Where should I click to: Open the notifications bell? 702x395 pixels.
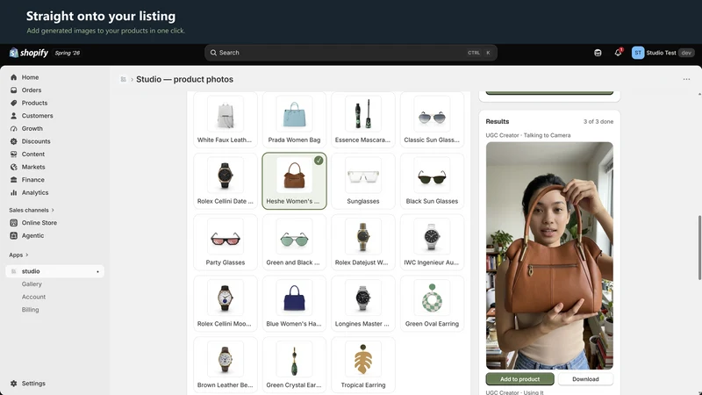619,53
